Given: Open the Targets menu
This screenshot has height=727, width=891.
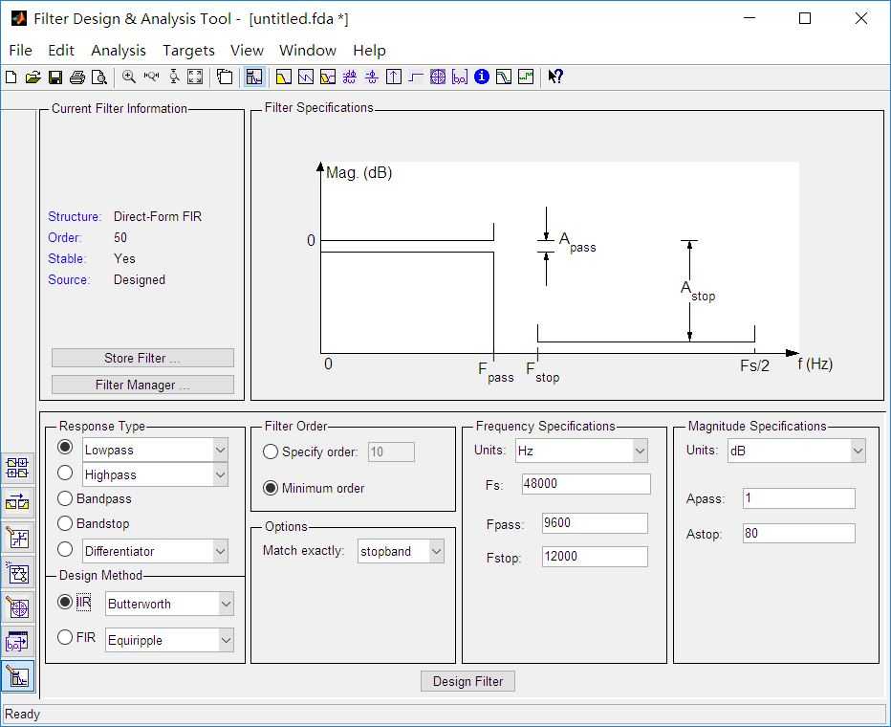Looking at the screenshot, I should click(188, 51).
